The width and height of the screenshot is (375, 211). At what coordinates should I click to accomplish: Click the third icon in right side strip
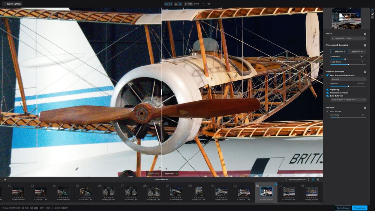(x=372, y=17)
